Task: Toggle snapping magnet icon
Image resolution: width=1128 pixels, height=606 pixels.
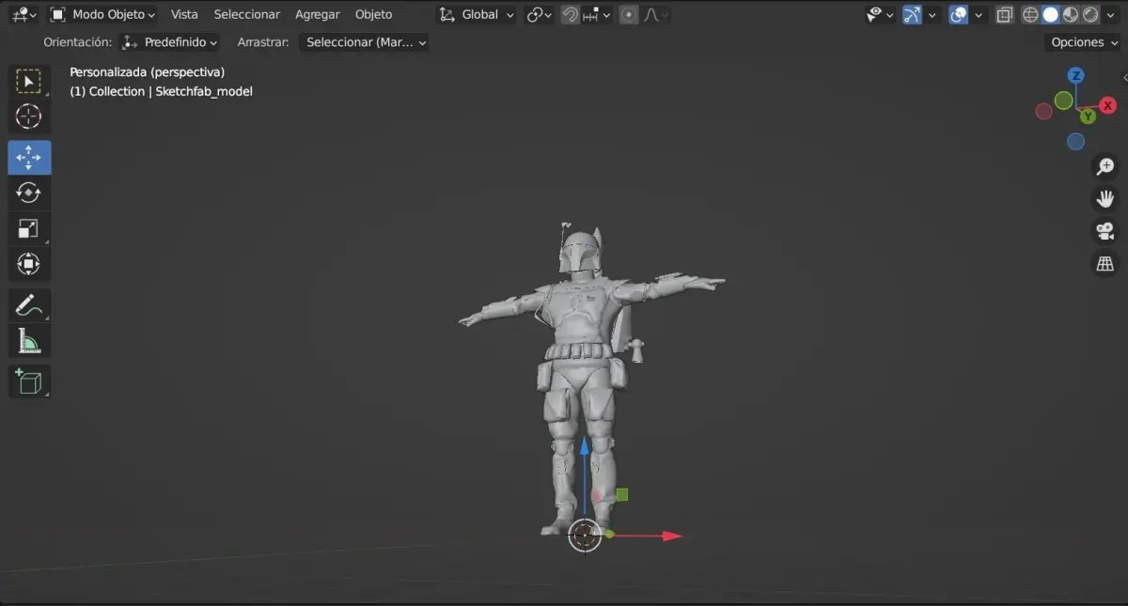Action: [570, 15]
